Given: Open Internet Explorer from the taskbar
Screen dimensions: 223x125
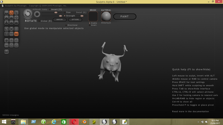Looking at the screenshot, I should [54, 122].
